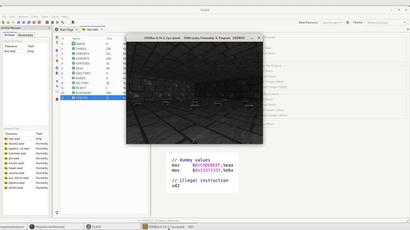Select the MAP01 entry
This screenshot has height=230, width=410.
93,44
